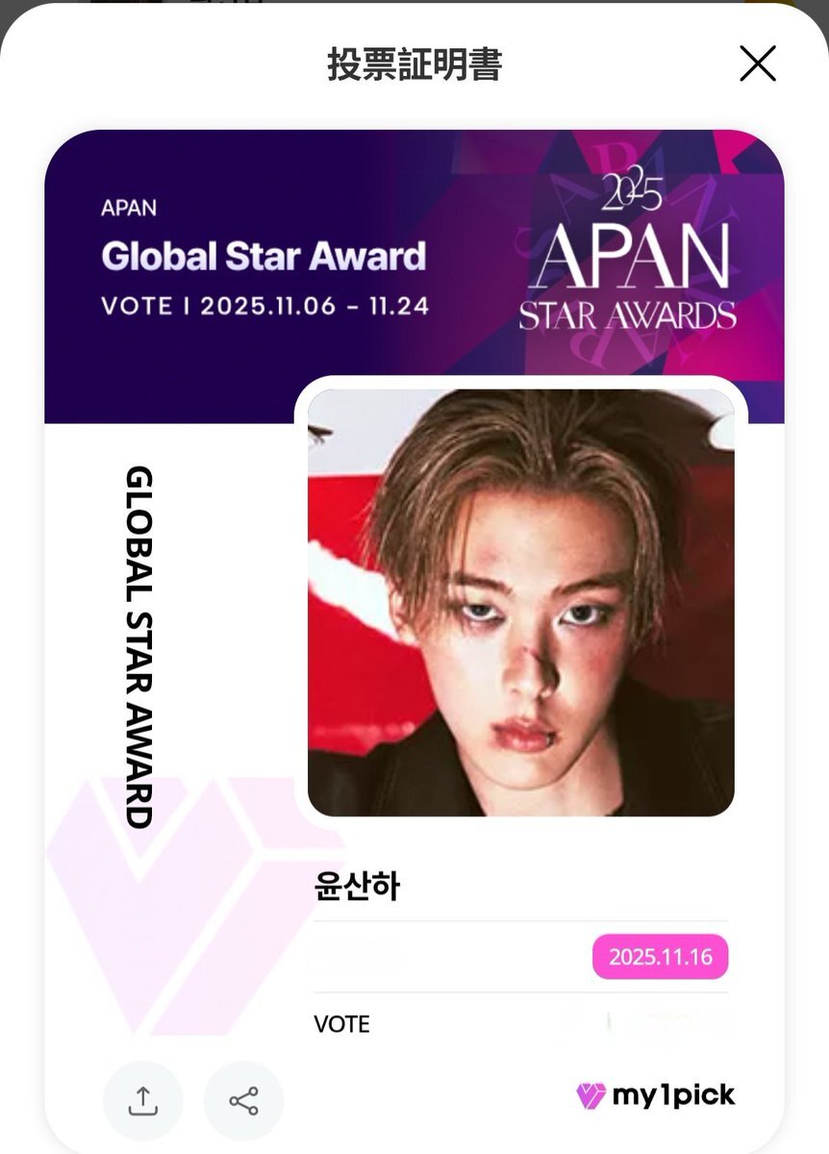Click the VOTE row label

tap(341, 1024)
